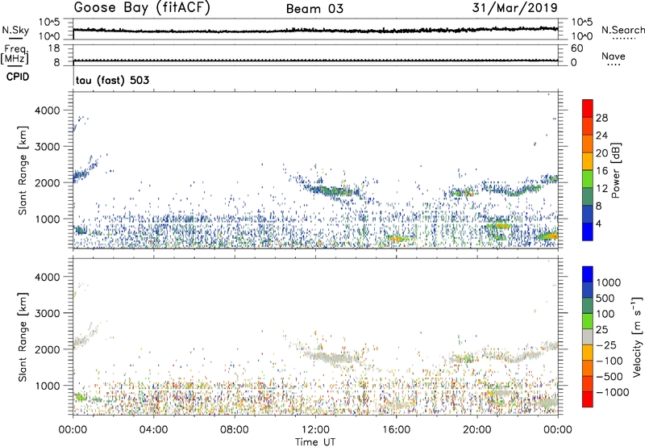This screenshot has height=447, width=645.
Task: Click the CPID row label
Action: (x=18, y=77)
